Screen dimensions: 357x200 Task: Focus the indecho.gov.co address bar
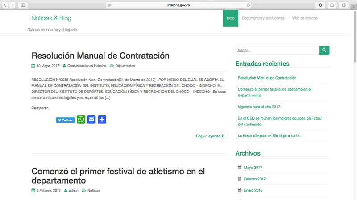(x=178, y=5)
